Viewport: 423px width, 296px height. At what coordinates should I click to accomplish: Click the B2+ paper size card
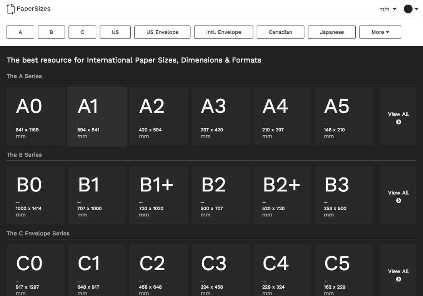[x=282, y=195]
